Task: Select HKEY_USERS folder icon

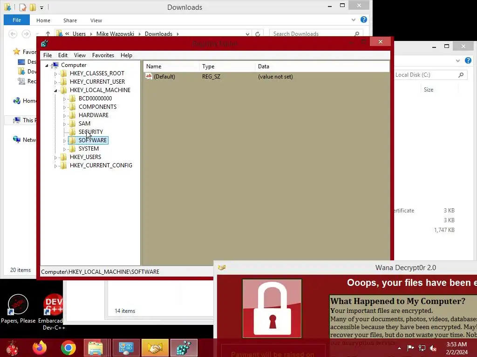Action: [63, 157]
